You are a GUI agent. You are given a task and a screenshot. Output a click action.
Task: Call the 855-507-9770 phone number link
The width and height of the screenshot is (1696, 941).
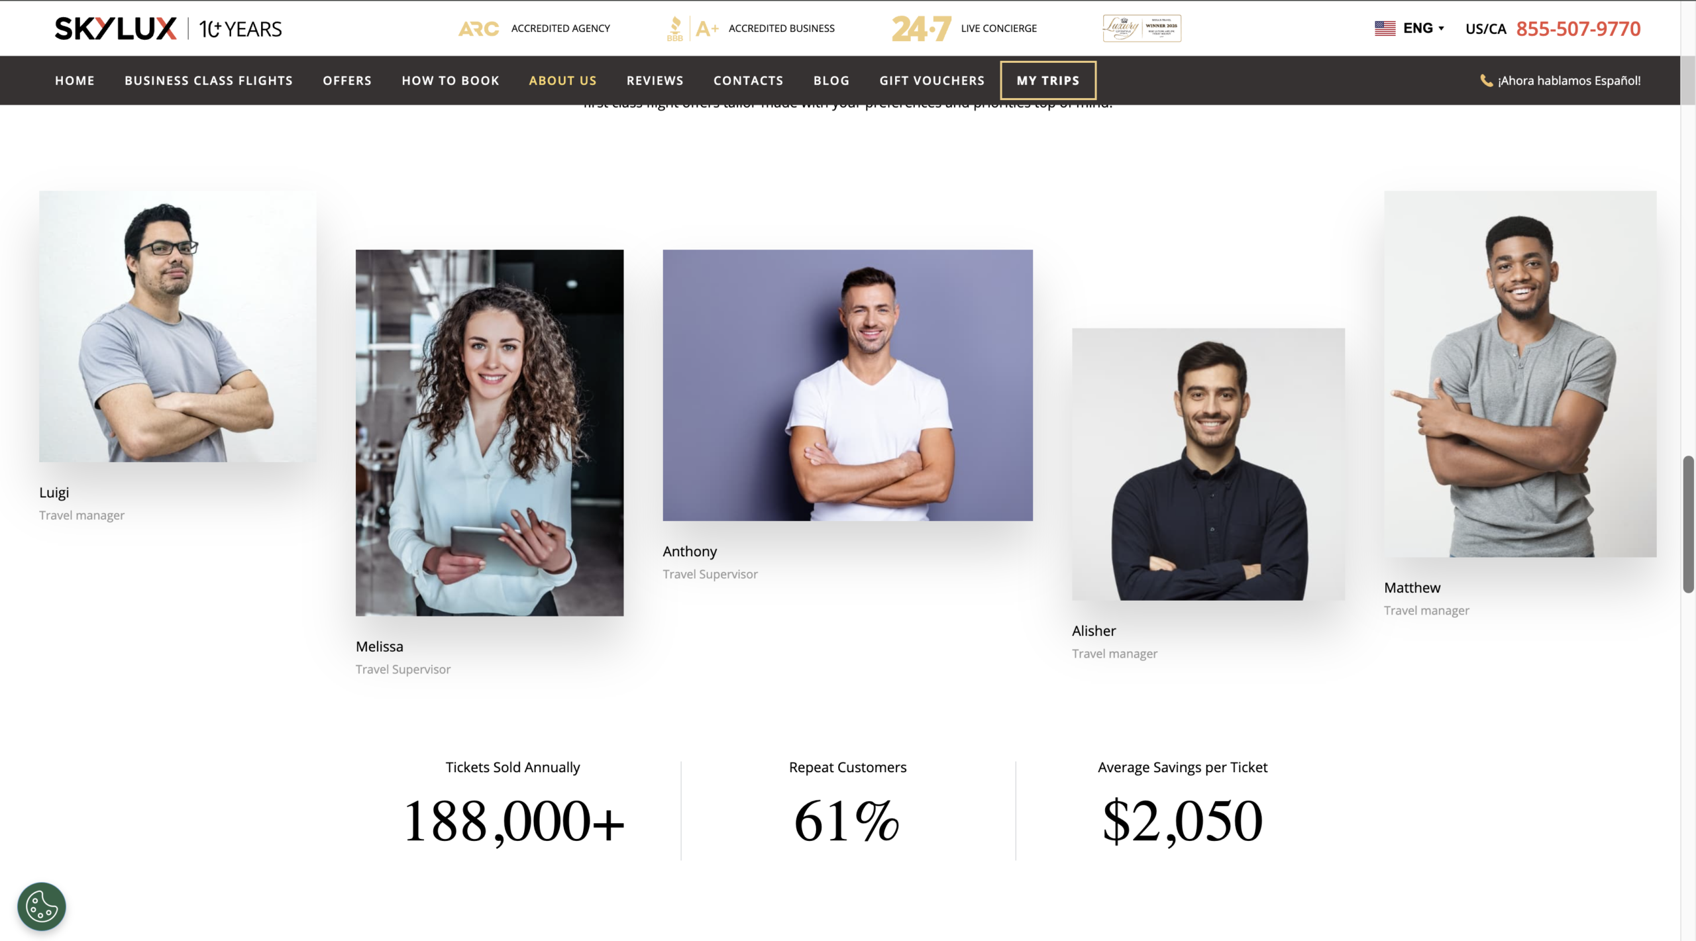click(1578, 28)
